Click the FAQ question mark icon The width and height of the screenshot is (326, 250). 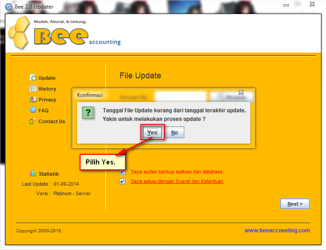tap(33, 110)
